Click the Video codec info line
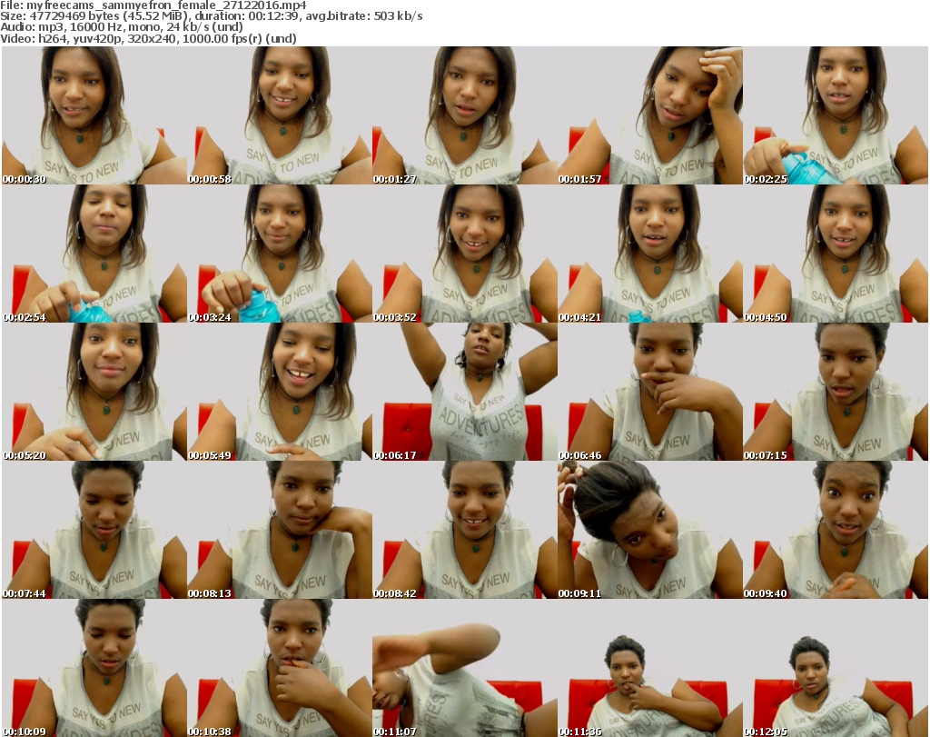The height and width of the screenshot is (737, 930). pyautogui.click(x=148, y=38)
